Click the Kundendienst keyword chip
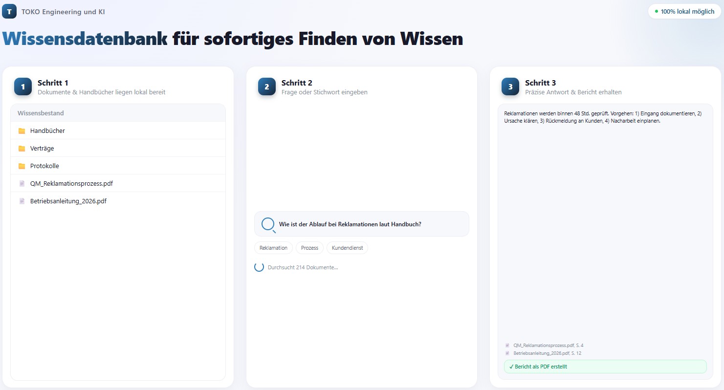 coord(347,248)
